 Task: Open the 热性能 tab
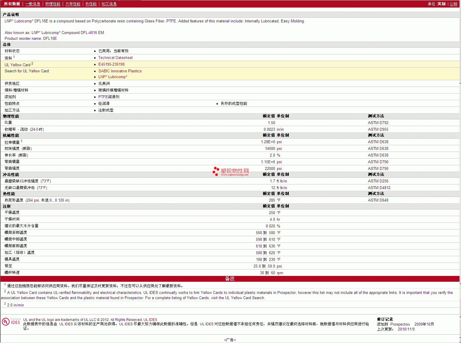pos(91,4)
